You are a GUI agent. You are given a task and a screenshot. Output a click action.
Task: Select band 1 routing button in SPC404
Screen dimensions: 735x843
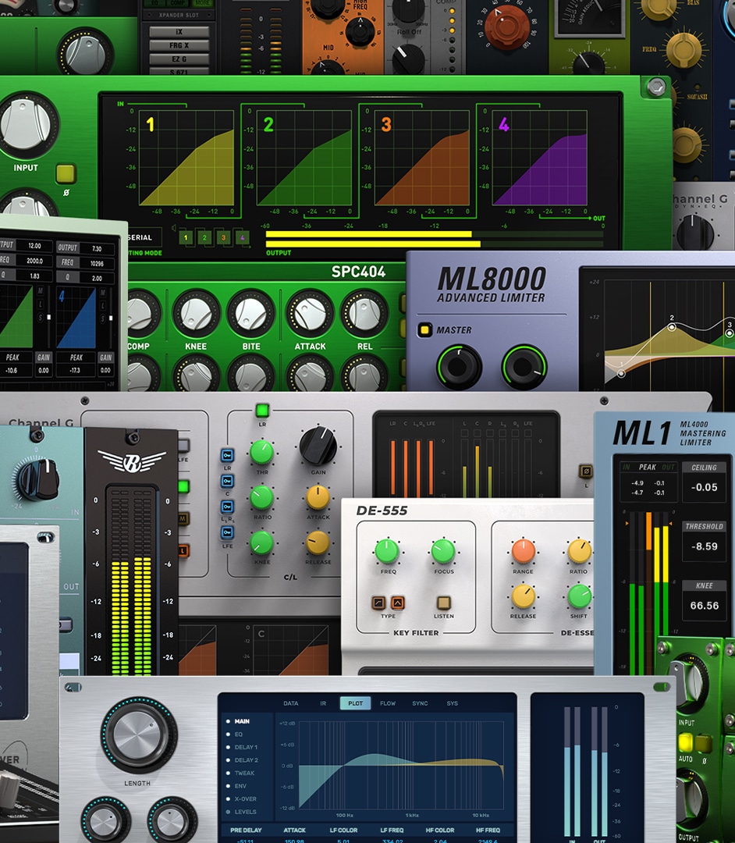pyautogui.click(x=186, y=237)
